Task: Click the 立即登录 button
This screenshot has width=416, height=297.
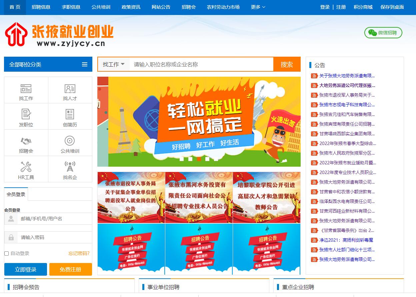Action: (x=26, y=269)
